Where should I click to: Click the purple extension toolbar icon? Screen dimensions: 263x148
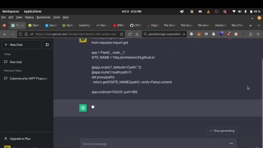pos(221,34)
